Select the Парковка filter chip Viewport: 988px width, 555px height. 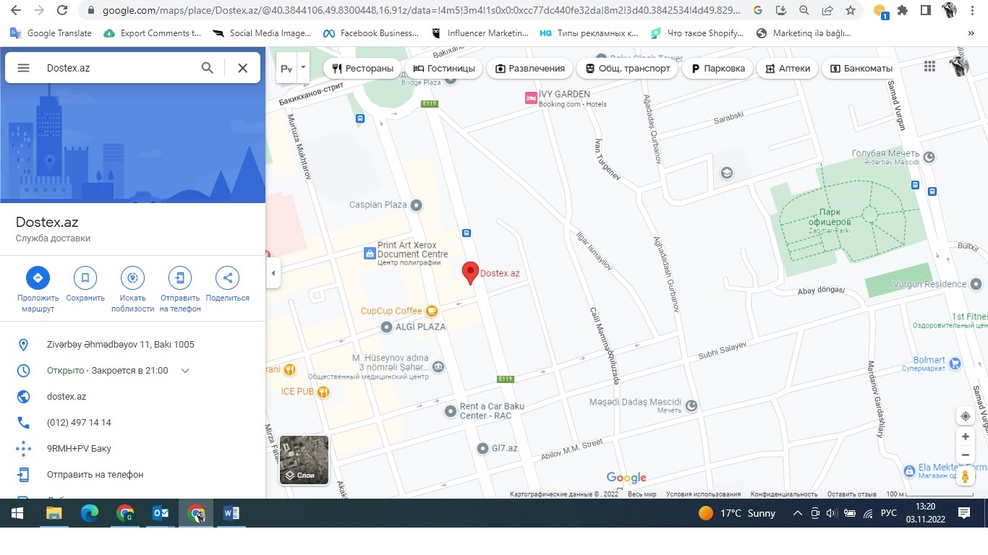pyautogui.click(x=718, y=69)
